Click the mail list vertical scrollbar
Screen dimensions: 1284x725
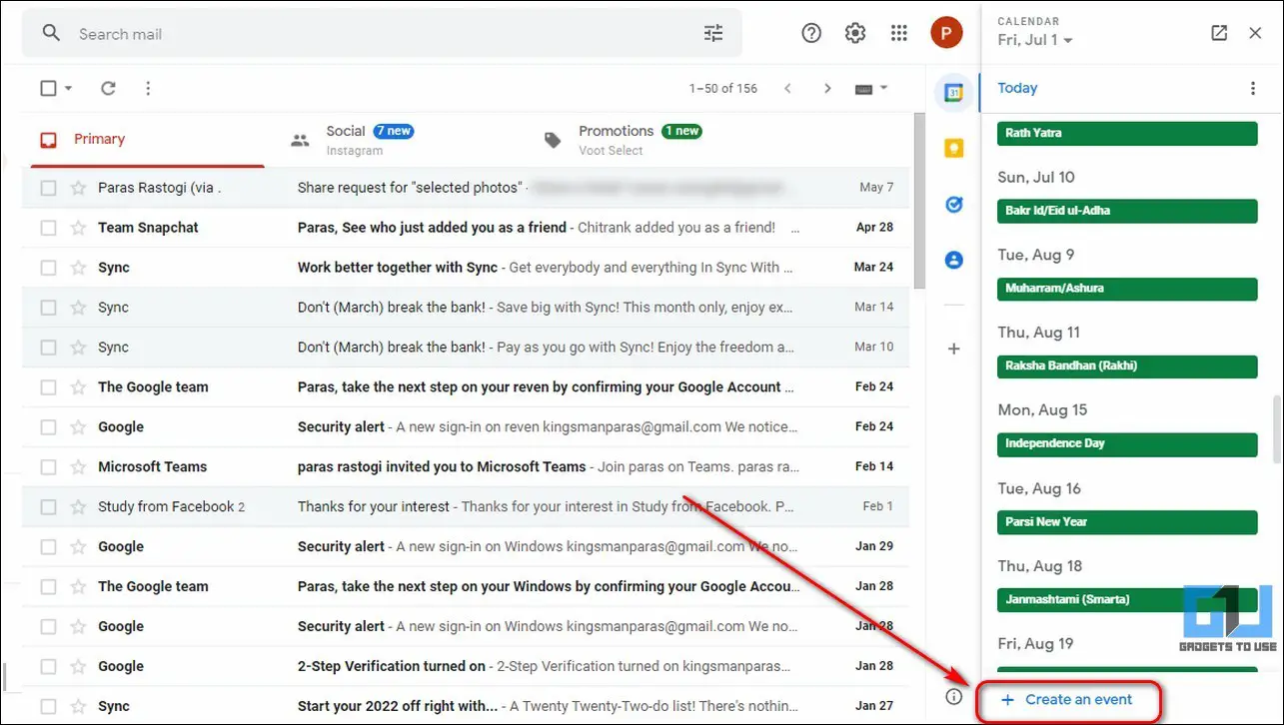tap(919, 200)
